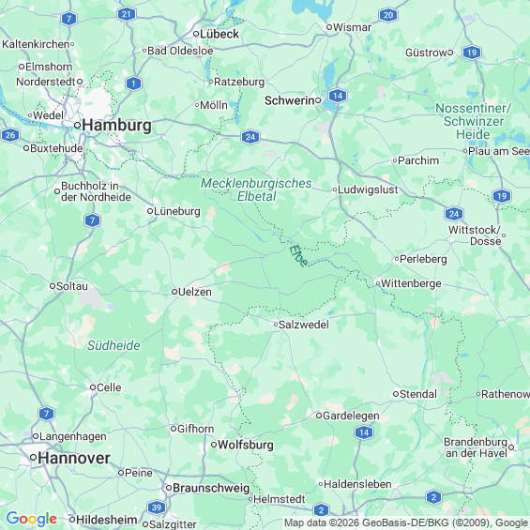The height and width of the screenshot is (530, 530).
Task: Click the Google logo
Action: 32,519
